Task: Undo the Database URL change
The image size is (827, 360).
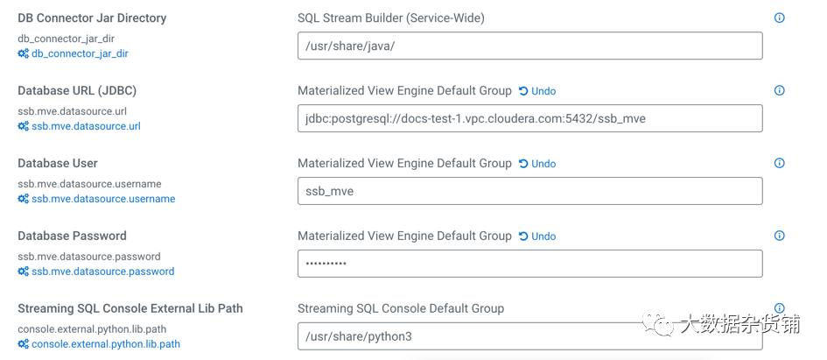Action: (537, 91)
